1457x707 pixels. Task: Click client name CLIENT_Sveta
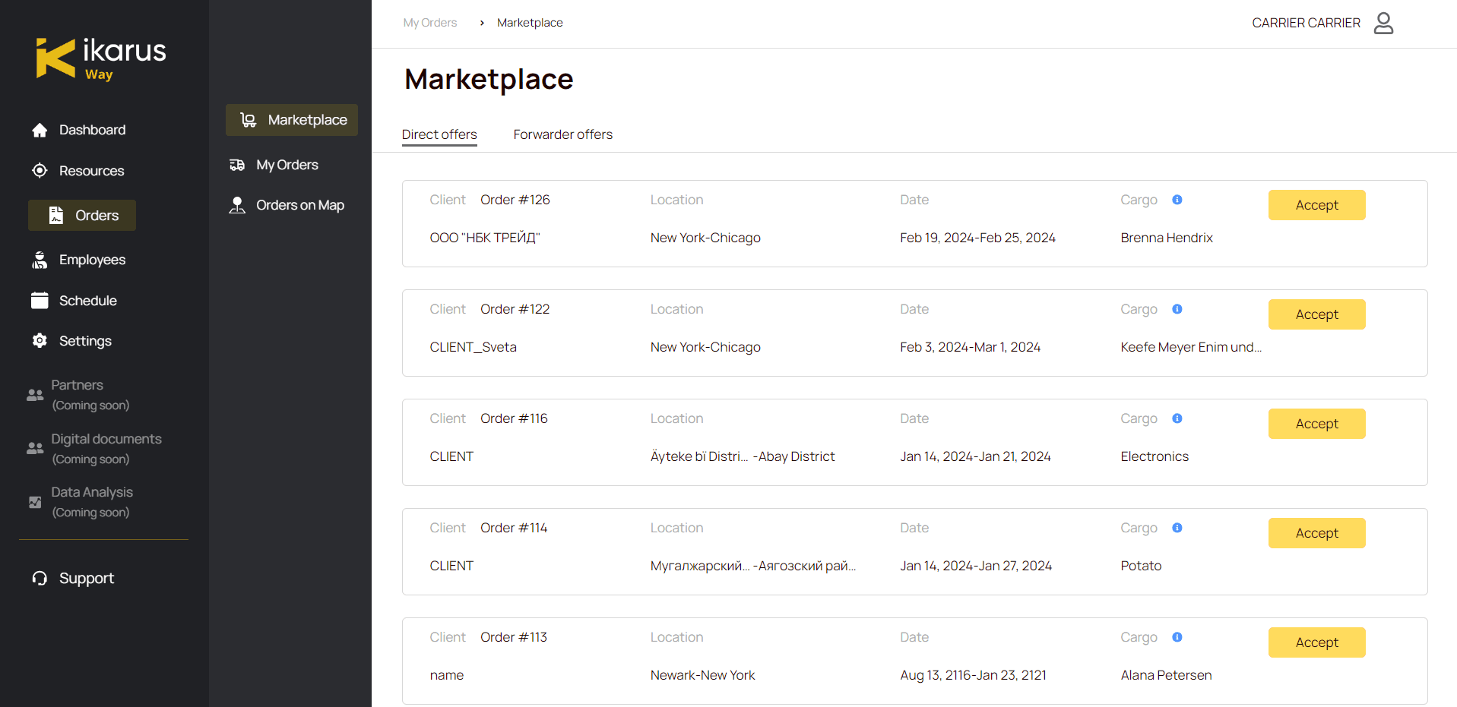point(473,347)
